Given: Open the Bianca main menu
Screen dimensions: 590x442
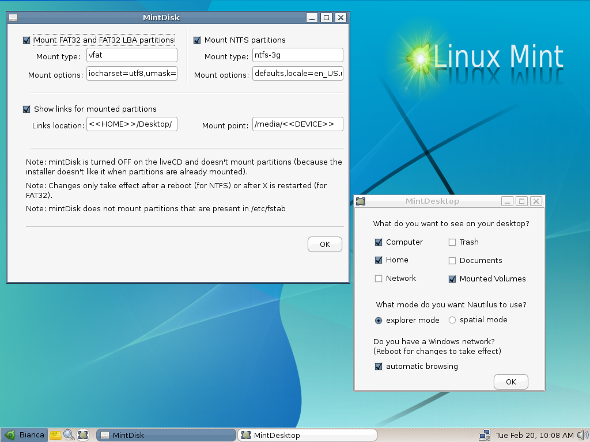Looking at the screenshot, I should pyautogui.click(x=24, y=435).
